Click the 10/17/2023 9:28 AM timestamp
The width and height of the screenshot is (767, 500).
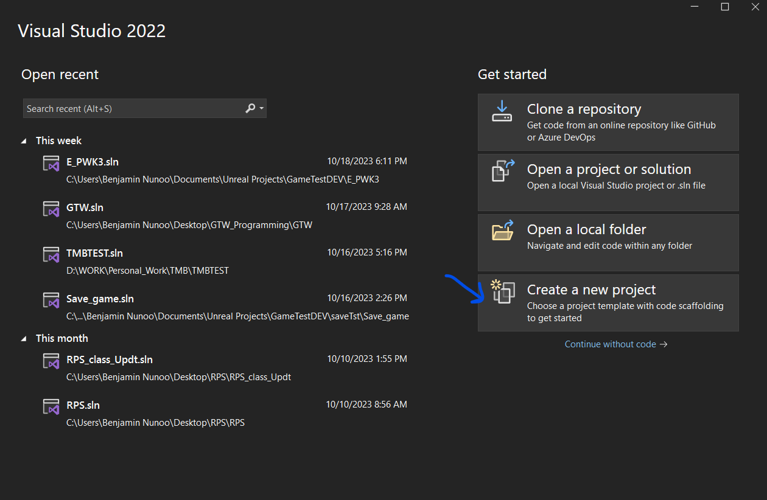click(366, 207)
